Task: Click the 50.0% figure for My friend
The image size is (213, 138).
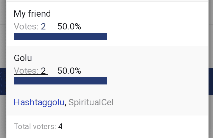Action: (x=69, y=27)
